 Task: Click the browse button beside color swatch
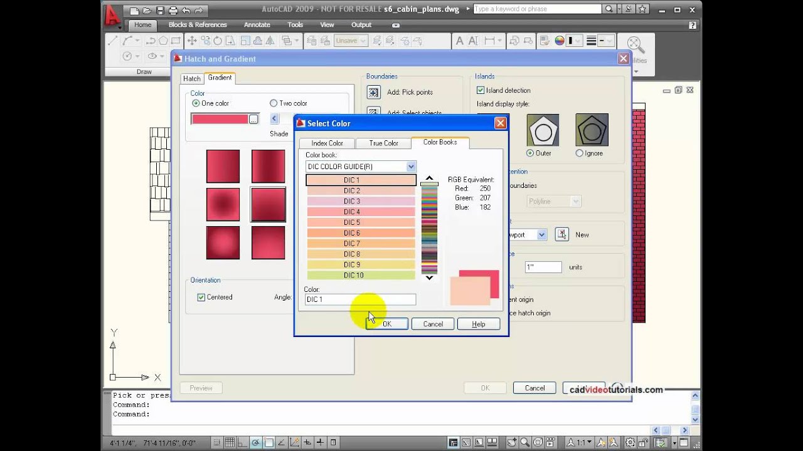click(253, 119)
